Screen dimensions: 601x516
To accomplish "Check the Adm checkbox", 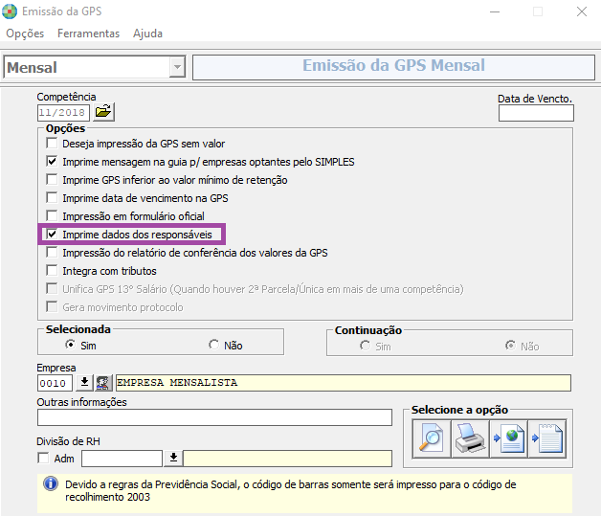I will point(43,459).
